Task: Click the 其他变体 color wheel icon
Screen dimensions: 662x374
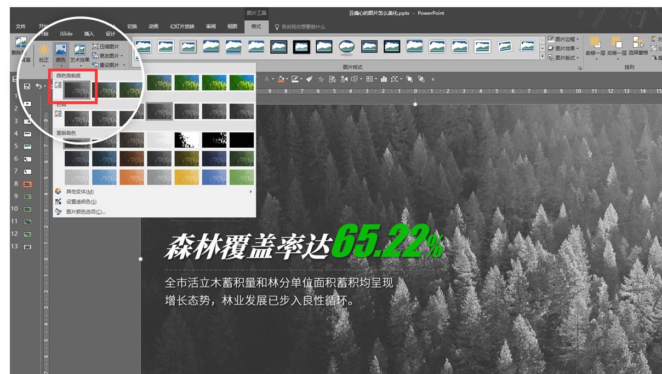Action: pos(58,192)
